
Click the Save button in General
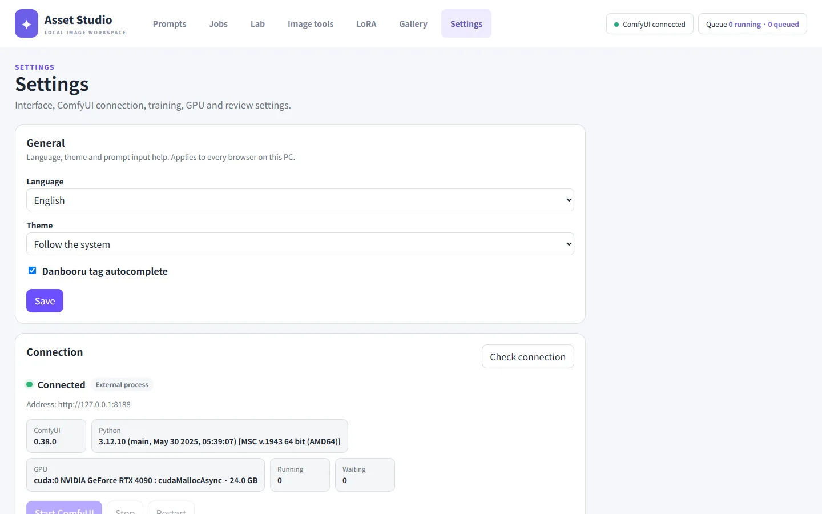pyautogui.click(x=45, y=301)
